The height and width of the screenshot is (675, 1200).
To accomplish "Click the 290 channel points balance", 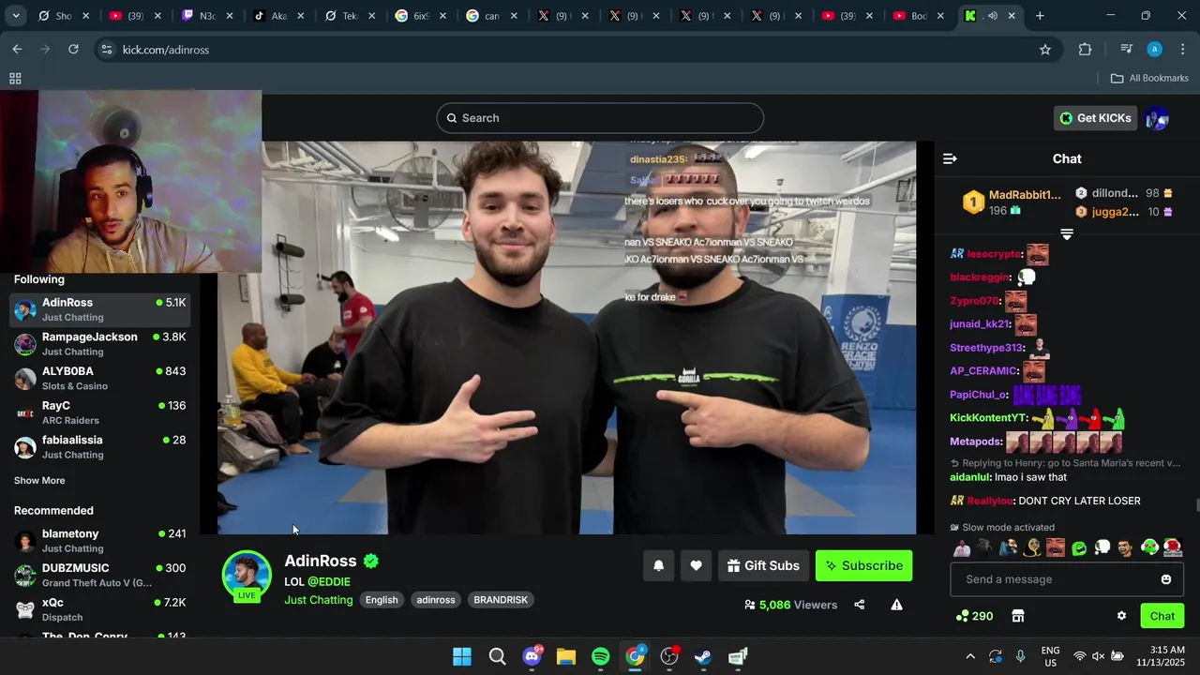I will (x=974, y=616).
